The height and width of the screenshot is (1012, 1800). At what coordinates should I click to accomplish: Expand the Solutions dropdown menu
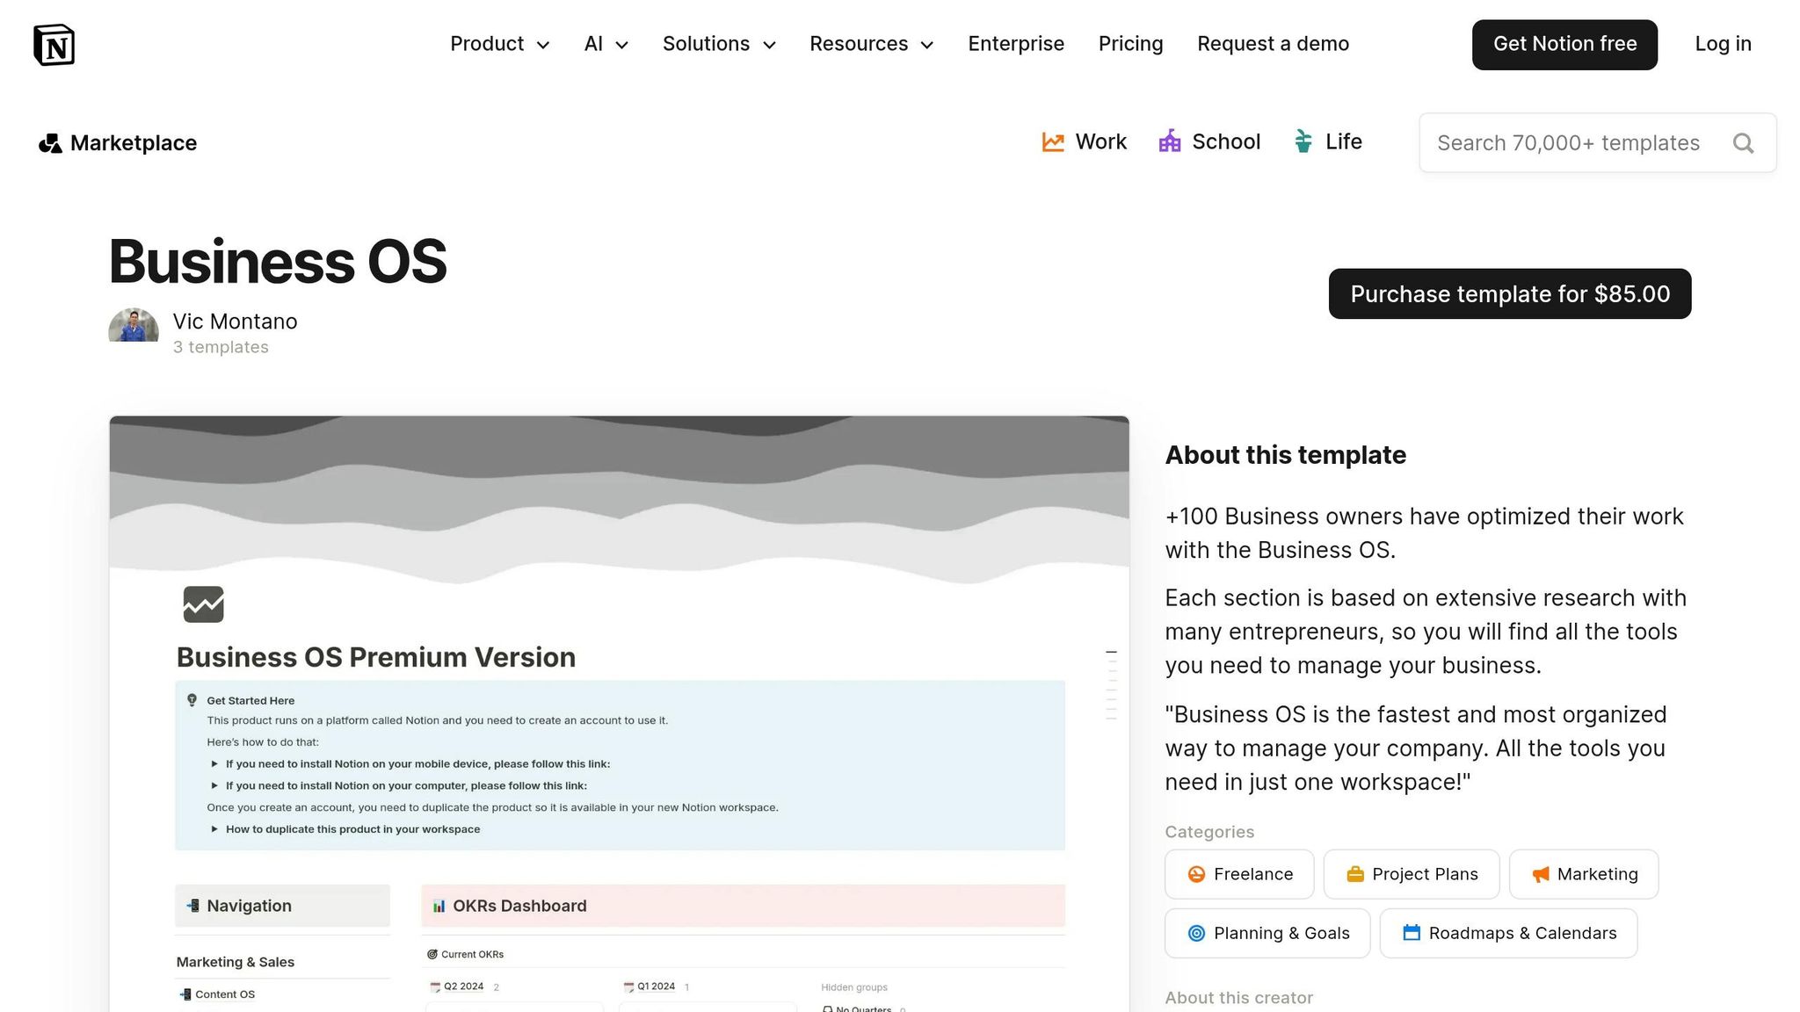coord(719,44)
